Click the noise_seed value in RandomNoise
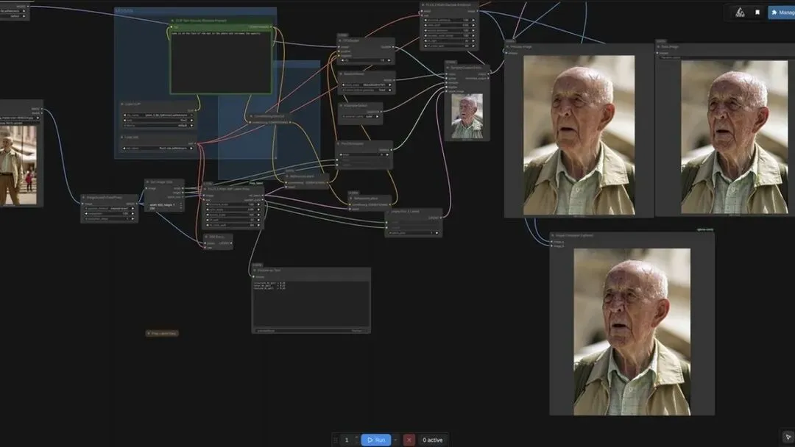Image resolution: width=795 pixels, height=447 pixels. click(367, 85)
